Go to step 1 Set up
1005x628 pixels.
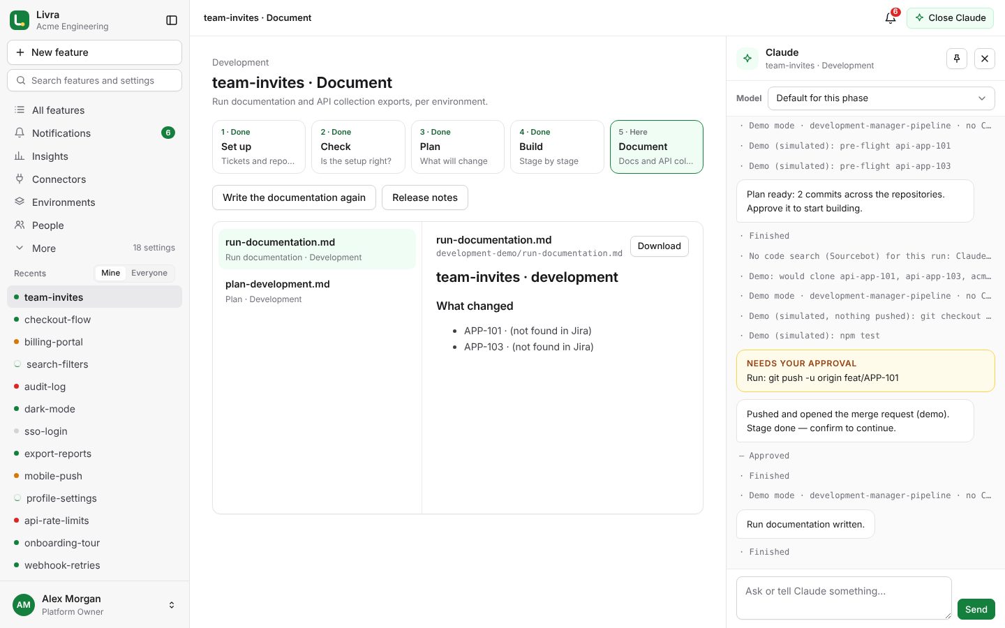259,147
